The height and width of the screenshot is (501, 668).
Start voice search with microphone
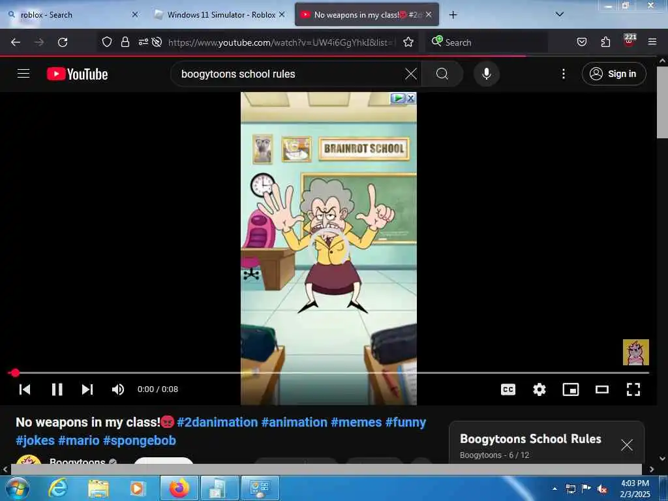(486, 74)
